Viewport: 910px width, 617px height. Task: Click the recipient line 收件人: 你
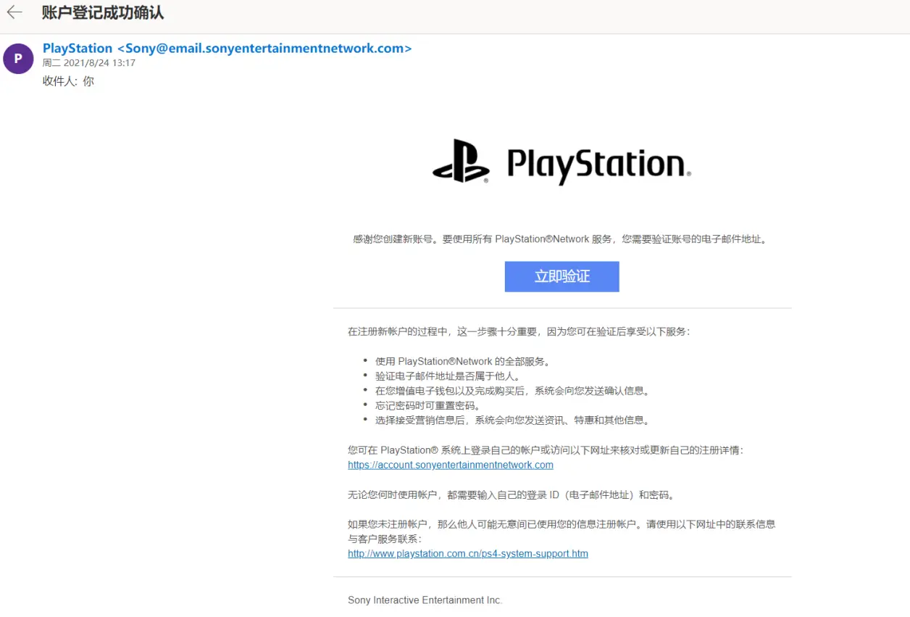point(68,80)
